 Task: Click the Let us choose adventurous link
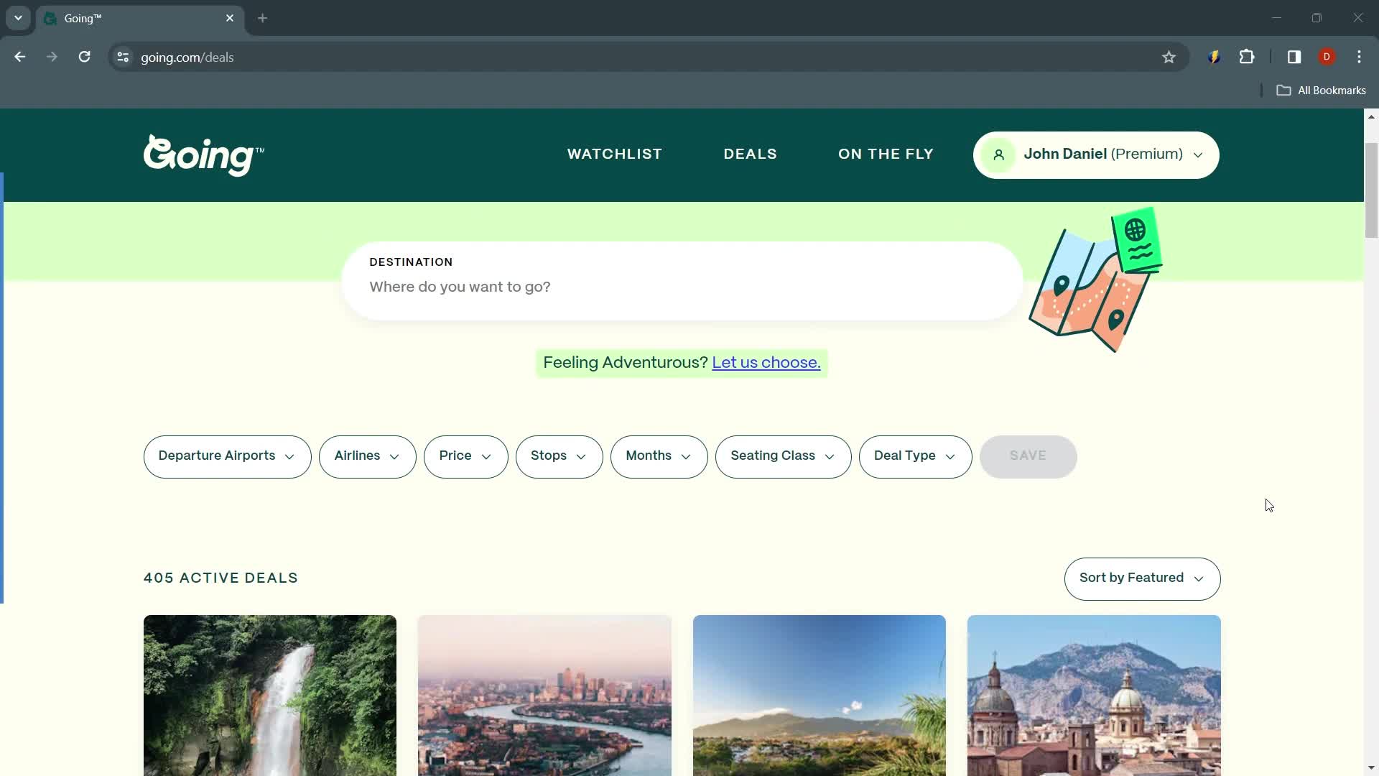(767, 363)
